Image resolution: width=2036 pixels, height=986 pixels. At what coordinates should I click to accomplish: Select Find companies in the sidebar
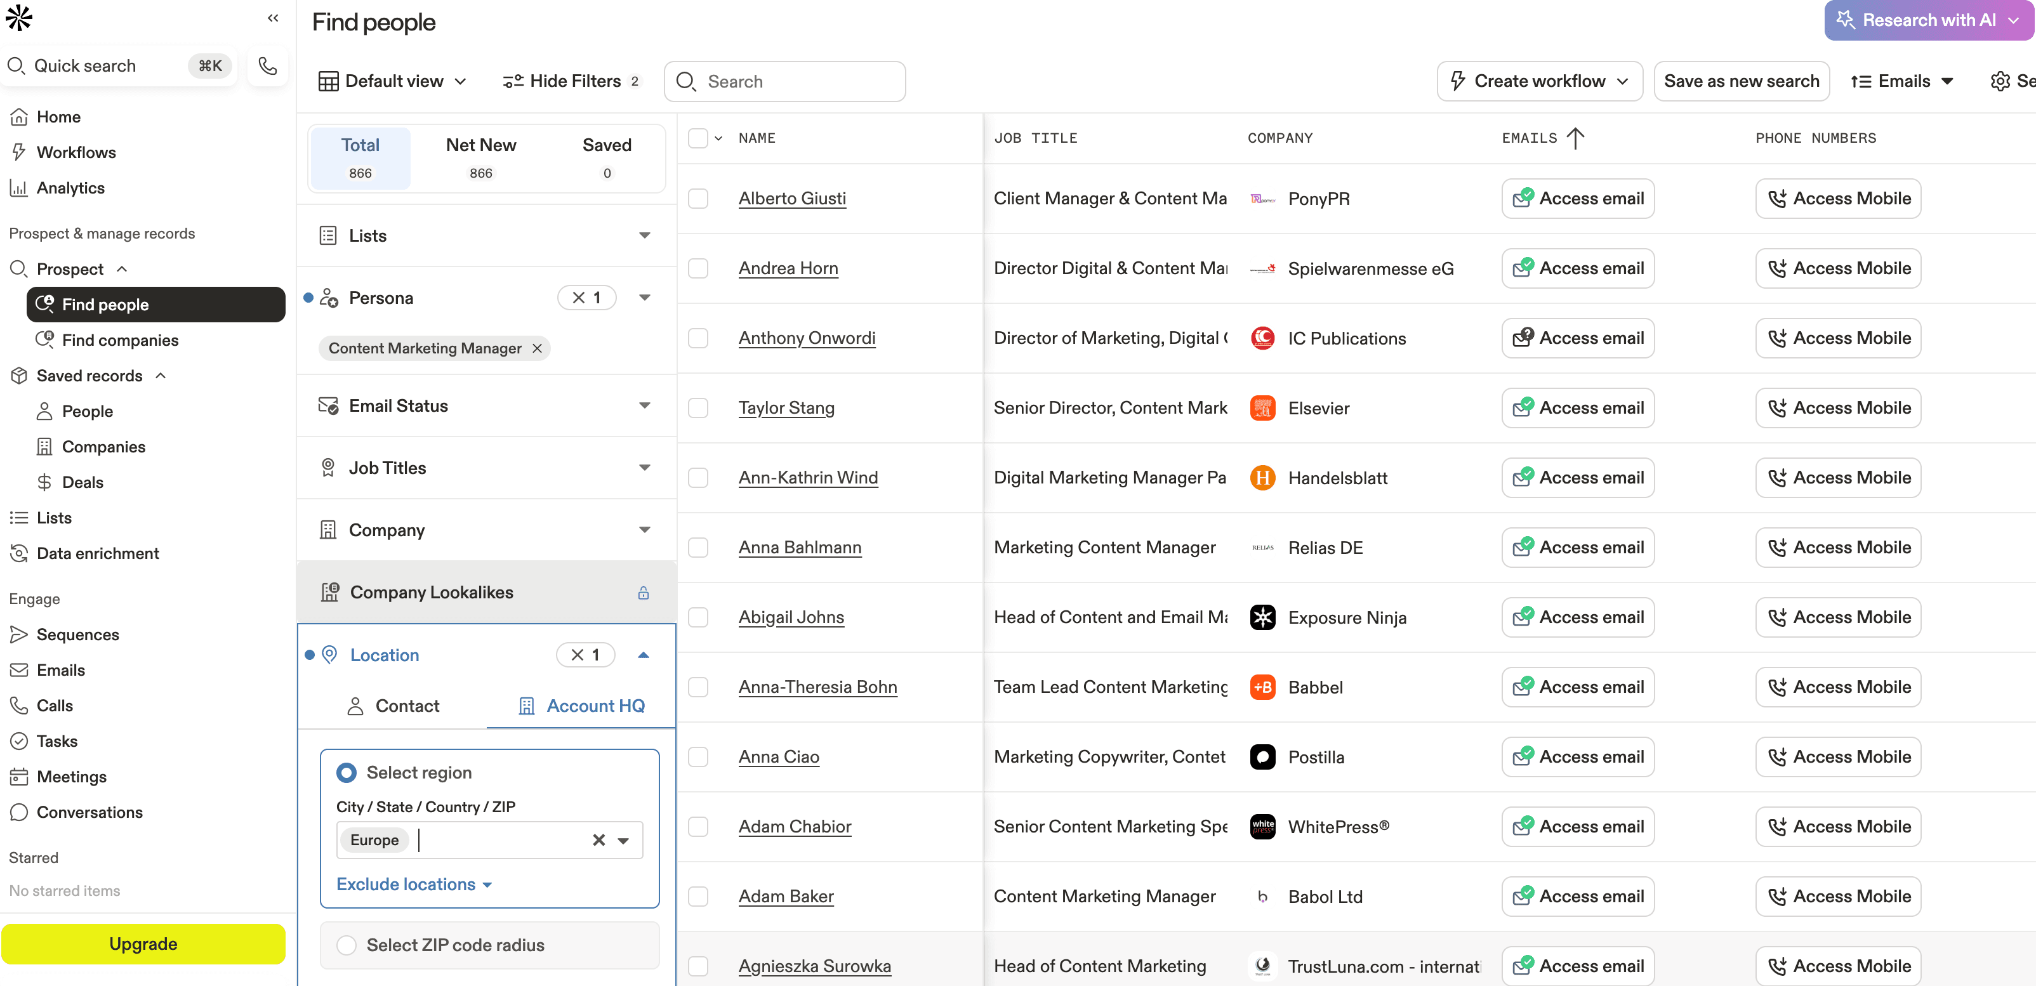tap(120, 339)
